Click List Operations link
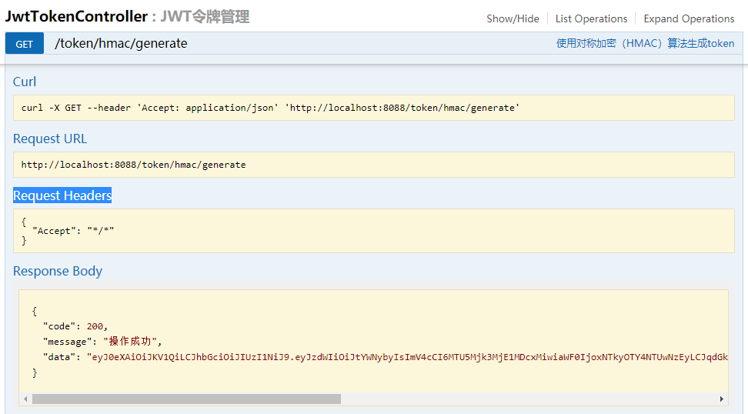This screenshot has width=748, height=414. 591,18
